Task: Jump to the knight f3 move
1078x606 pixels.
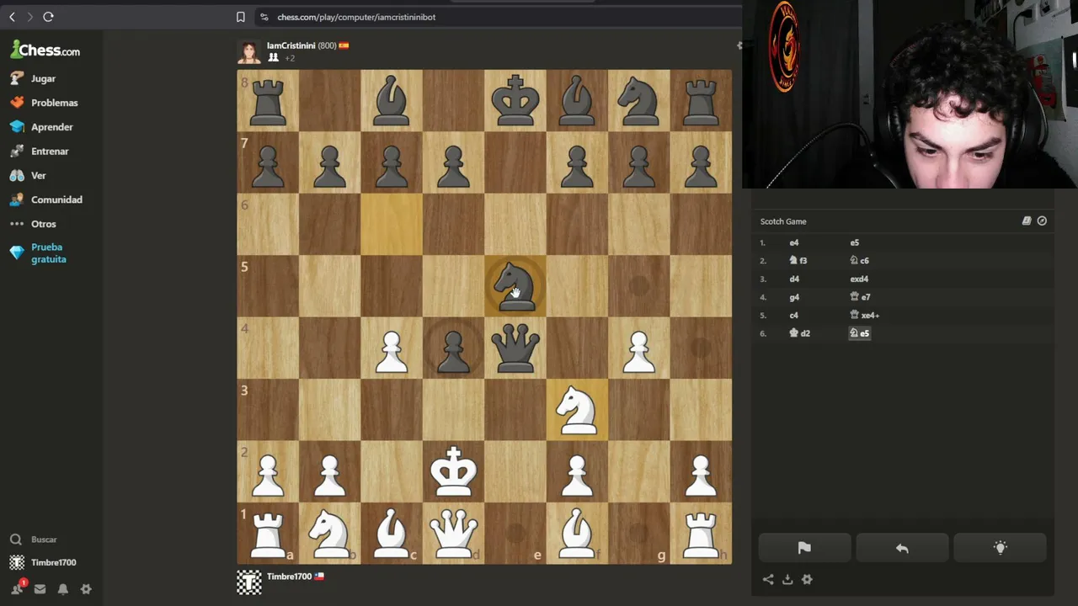Action: 798,261
